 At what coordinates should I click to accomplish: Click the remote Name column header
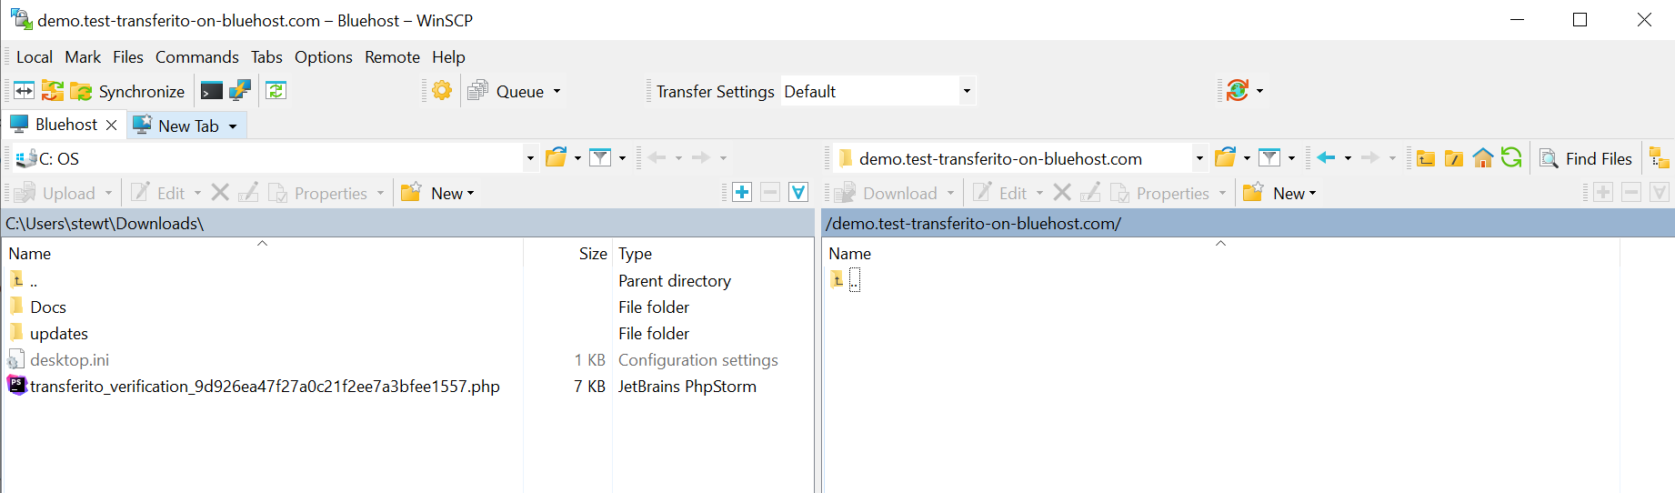[x=1221, y=253]
